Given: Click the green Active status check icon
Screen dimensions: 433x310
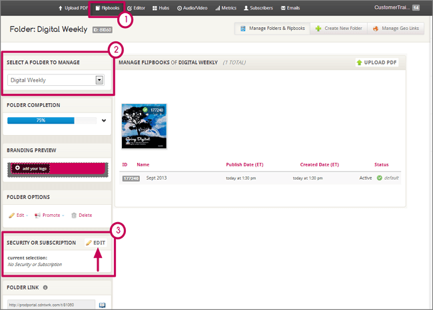Looking at the screenshot, I should pos(380,178).
